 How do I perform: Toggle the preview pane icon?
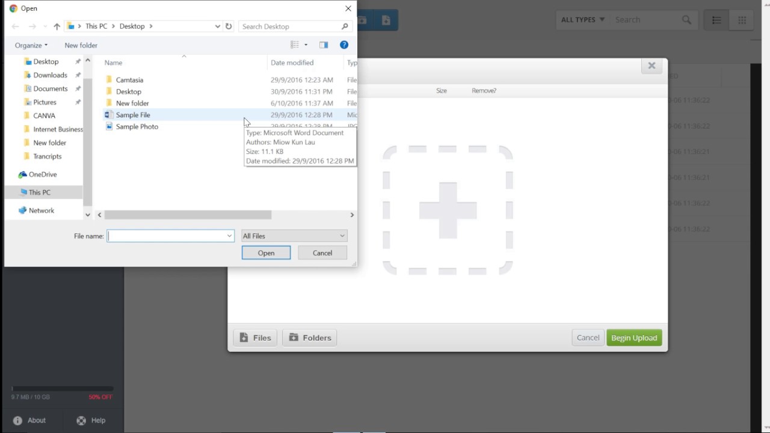point(324,45)
